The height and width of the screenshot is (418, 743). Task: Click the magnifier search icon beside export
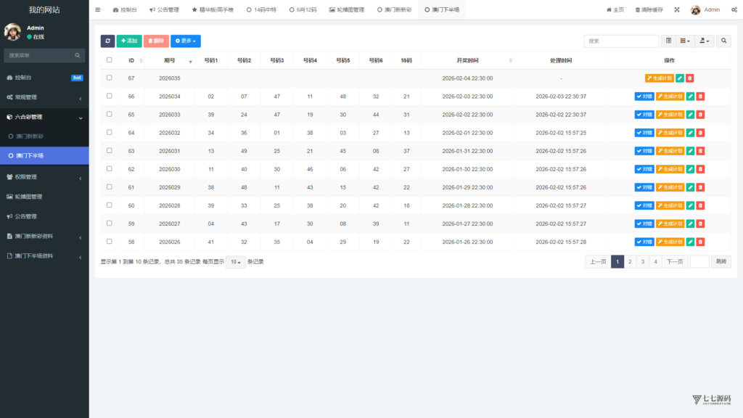click(724, 41)
